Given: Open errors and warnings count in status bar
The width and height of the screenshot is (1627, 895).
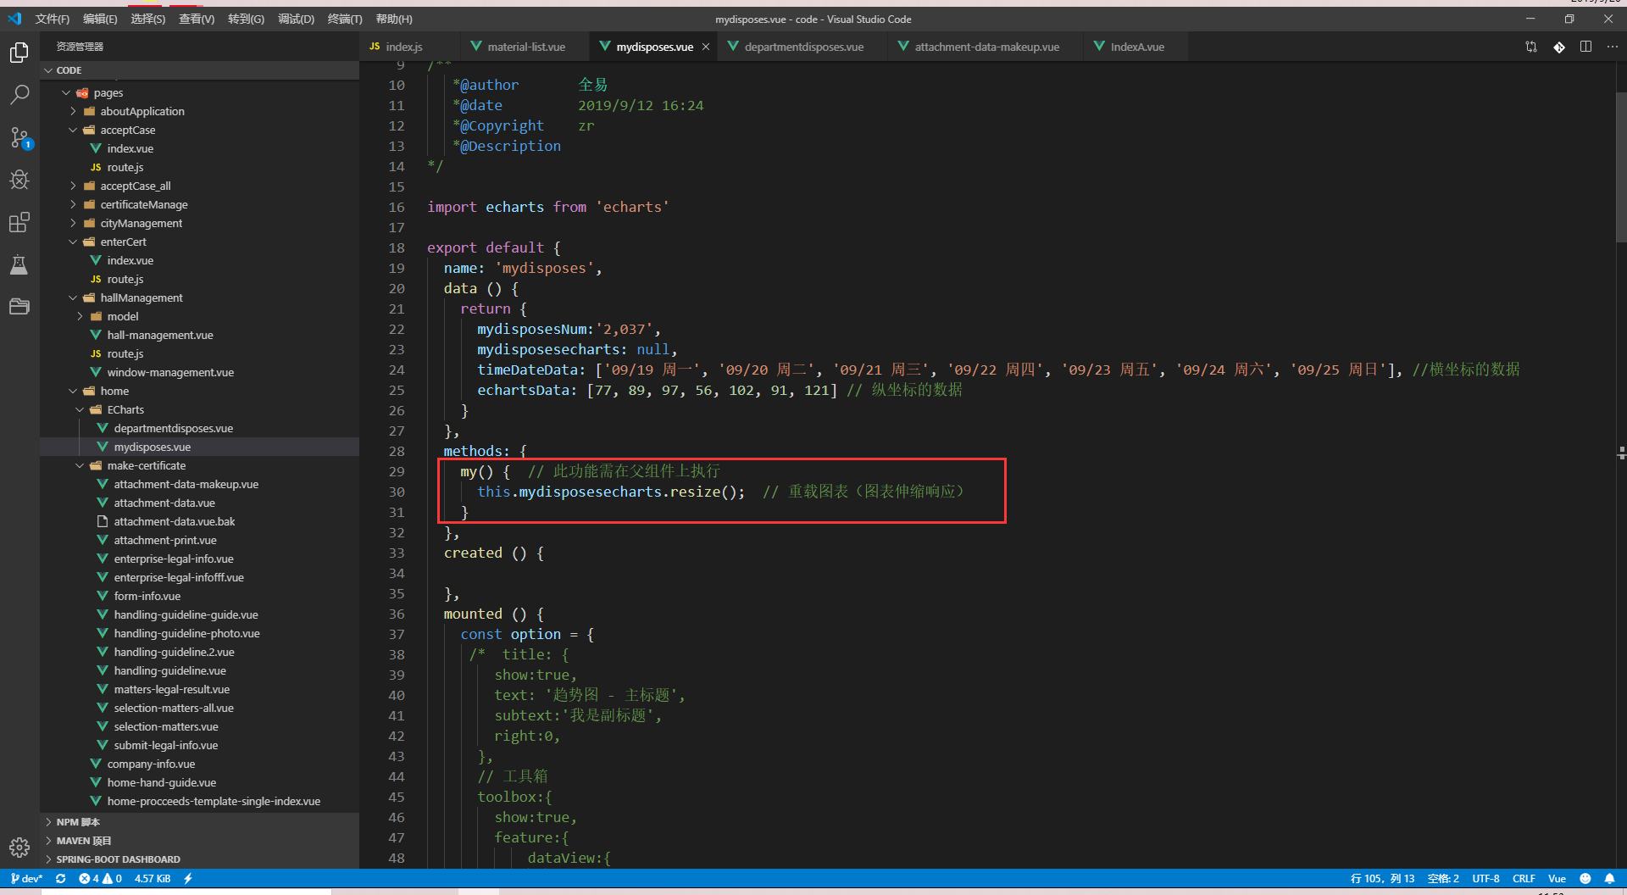Looking at the screenshot, I should pyautogui.click(x=101, y=879).
